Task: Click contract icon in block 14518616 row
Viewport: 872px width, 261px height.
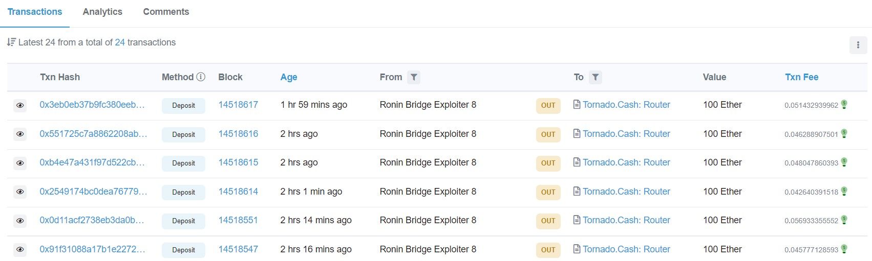Action: click(577, 134)
